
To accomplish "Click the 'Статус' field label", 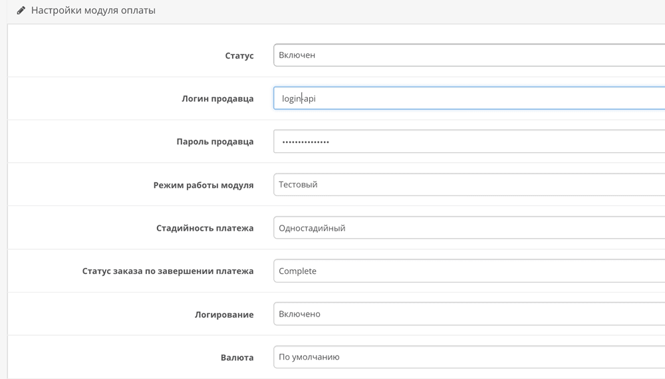I will pos(239,56).
